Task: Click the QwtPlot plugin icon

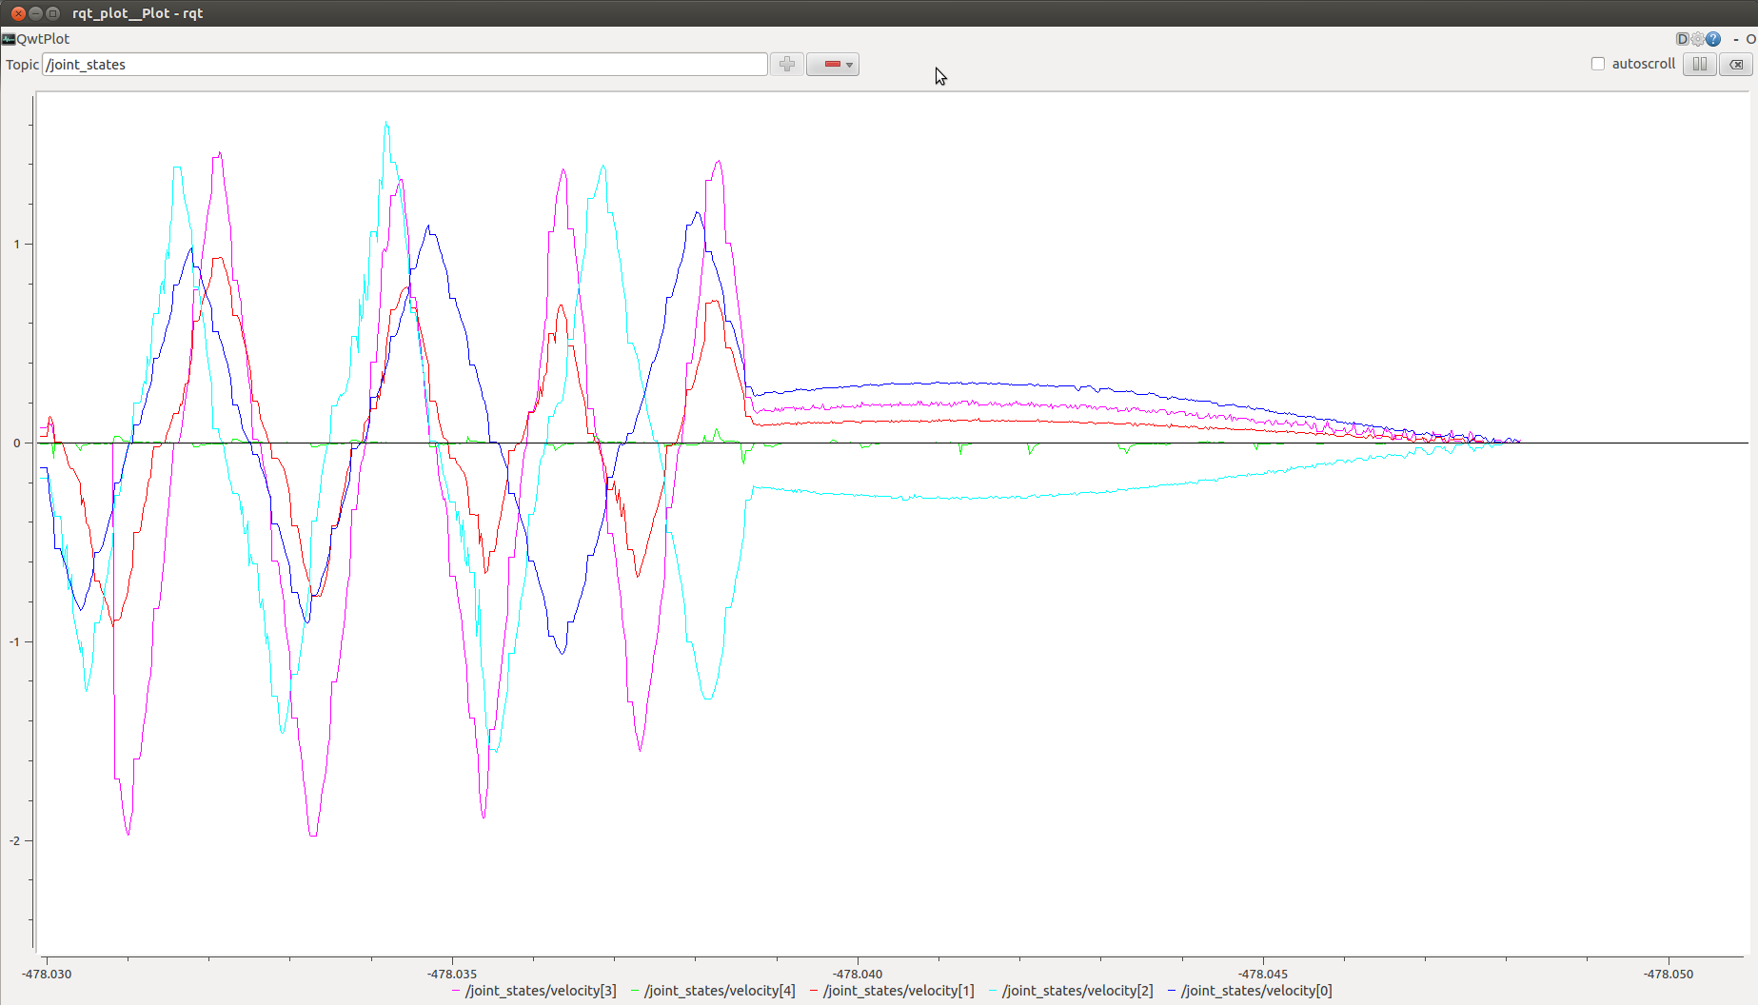Action: [x=9, y=39]
